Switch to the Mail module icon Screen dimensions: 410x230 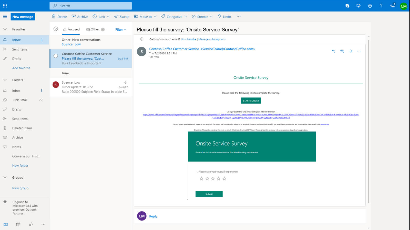(x=6, y=224)
